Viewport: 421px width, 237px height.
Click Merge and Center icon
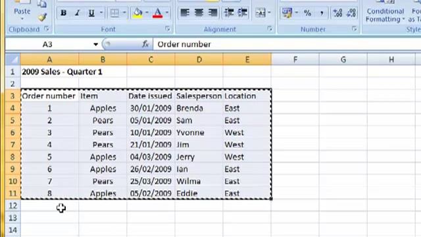[x=260, y=13]
